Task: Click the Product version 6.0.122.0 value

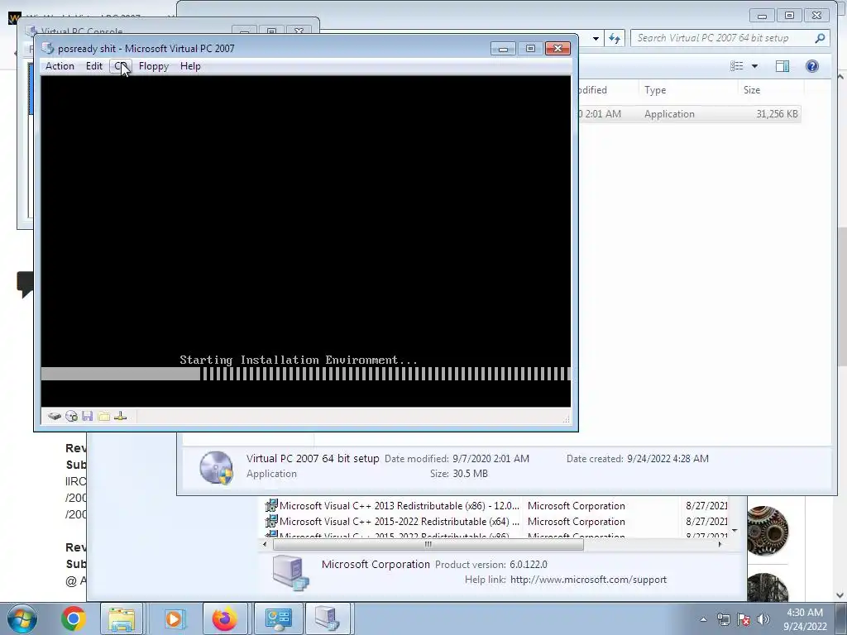Action: (529, 564)
